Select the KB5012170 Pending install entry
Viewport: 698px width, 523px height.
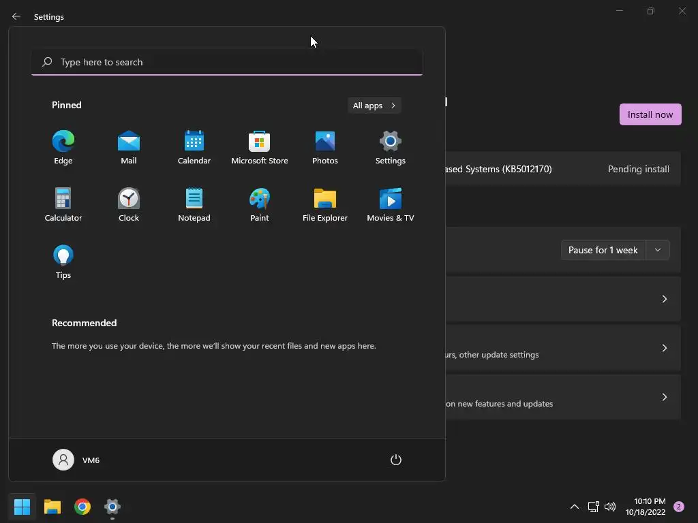[x=563, y=169]
